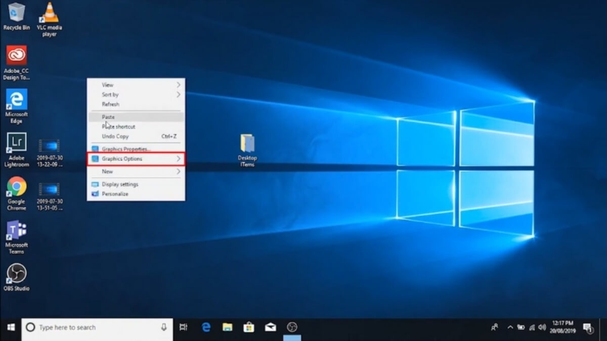The width and height of the screenshot is (607, 341).
Task: Open Graphics Properties from context menu
Action: (136, 149)
